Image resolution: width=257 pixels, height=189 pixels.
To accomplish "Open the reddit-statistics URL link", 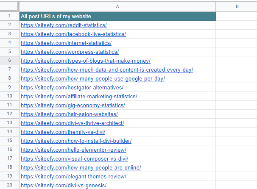I will pyautogui.click(x=64, y=25).
